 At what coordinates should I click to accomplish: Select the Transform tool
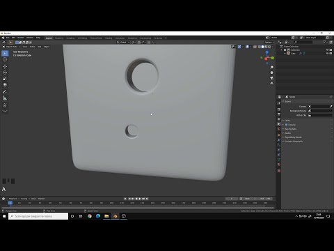pos(5,85)
